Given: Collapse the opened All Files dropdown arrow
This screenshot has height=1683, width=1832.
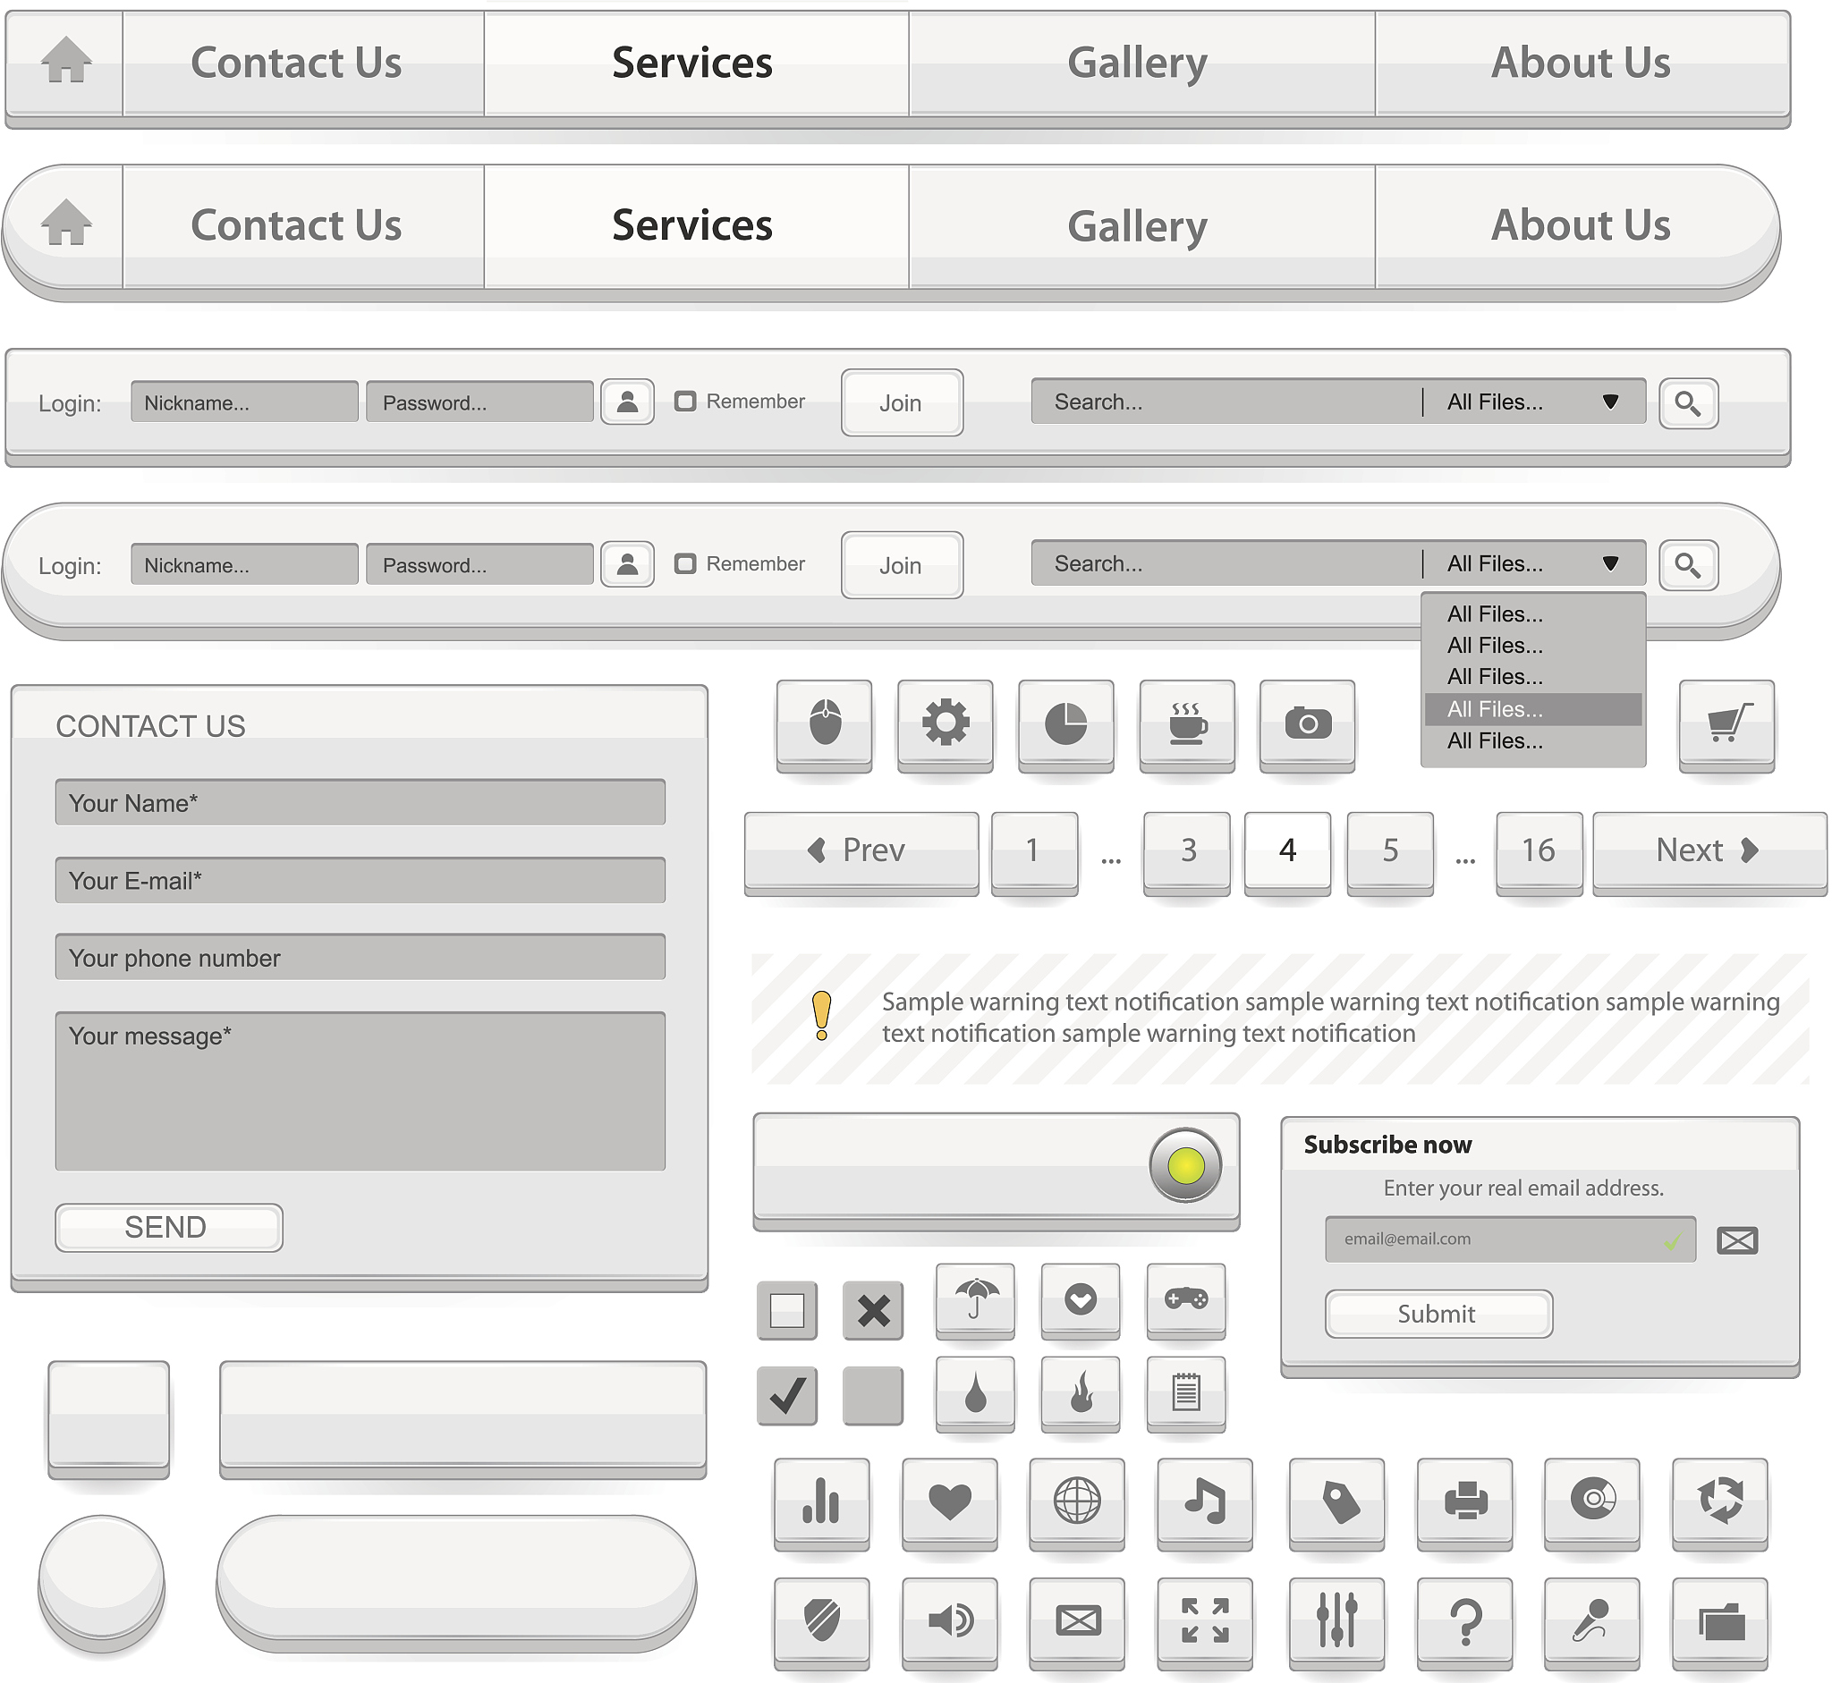Looking at the screenshot, I should pos(1610,563).
